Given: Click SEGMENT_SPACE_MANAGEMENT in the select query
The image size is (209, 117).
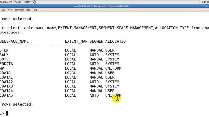Looking at the screenshot, I should point(126,28).
